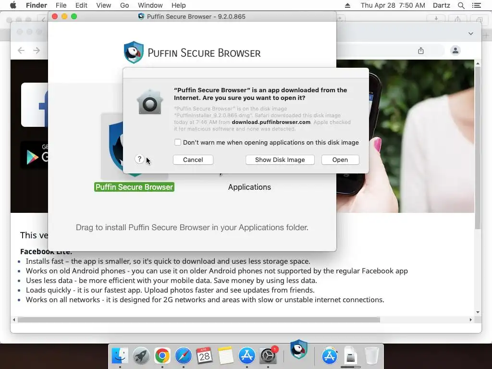Click the scroll right arrow at page bottom
The width and height of the screenshot is (492, 369).
tap(470, 320)
